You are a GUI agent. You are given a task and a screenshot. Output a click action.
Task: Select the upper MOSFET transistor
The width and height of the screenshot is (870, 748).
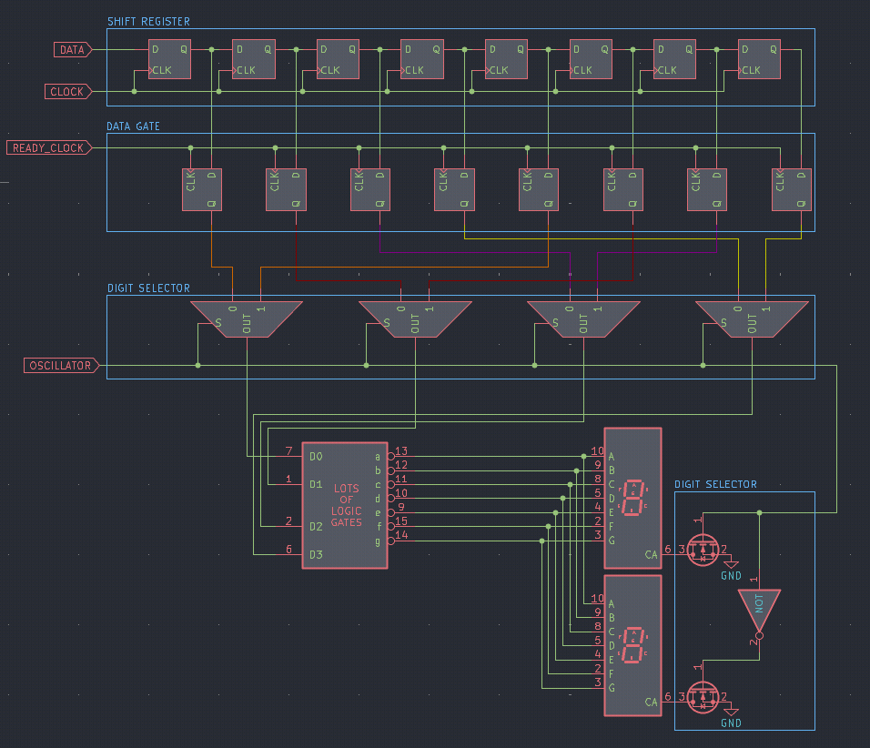pos(703,550)
